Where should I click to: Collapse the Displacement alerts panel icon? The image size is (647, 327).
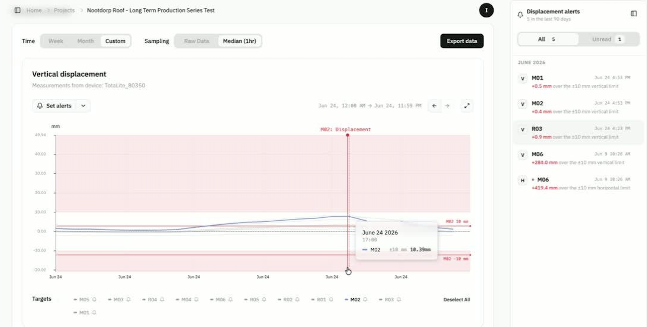point(634,14)
